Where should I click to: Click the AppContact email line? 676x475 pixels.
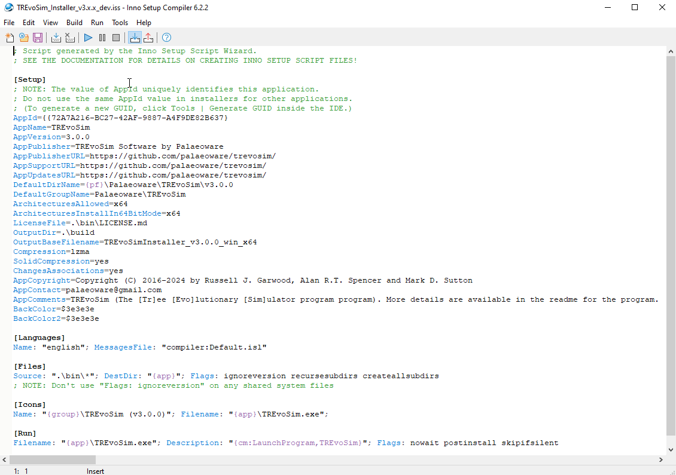[x=87, y=290]
